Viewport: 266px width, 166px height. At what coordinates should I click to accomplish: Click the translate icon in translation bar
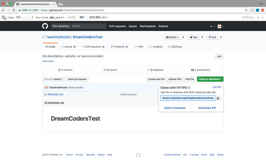click(4, 17)
